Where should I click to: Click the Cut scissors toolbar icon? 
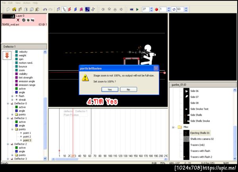26,10
